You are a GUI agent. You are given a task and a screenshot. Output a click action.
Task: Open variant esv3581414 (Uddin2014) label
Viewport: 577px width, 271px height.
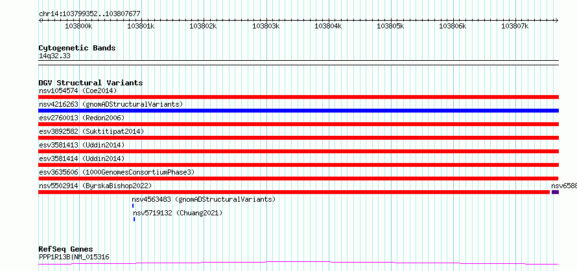click(x=82, y=158)
